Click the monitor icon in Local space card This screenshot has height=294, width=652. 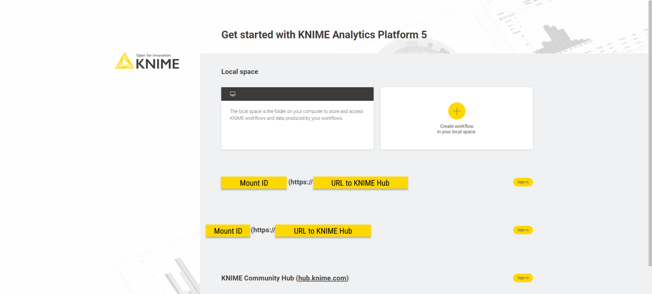coord(233,94)
